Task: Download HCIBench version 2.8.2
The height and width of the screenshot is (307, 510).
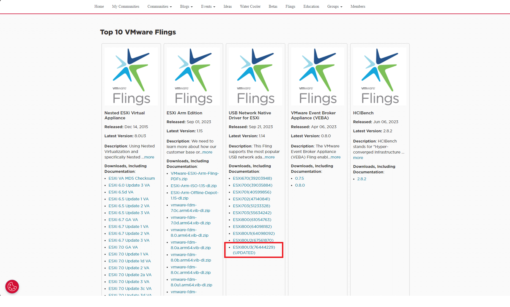Action: (362, 179)
